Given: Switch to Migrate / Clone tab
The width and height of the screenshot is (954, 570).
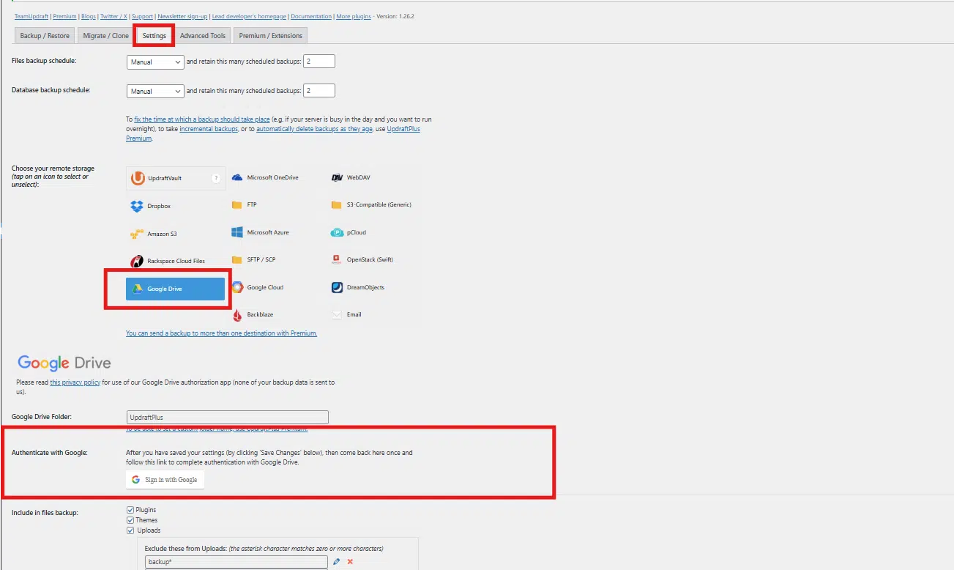Looking at the screenshot, I should pos(105,36).
